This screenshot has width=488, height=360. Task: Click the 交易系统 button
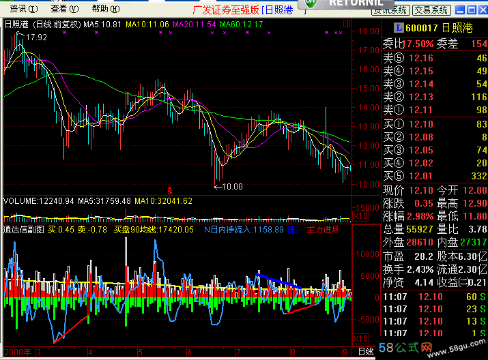[431, 10]
